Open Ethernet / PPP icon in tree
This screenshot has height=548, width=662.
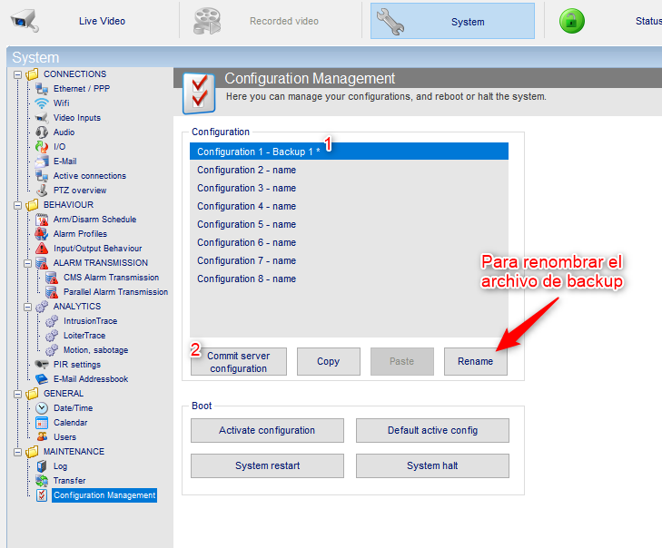pos(42,89)
